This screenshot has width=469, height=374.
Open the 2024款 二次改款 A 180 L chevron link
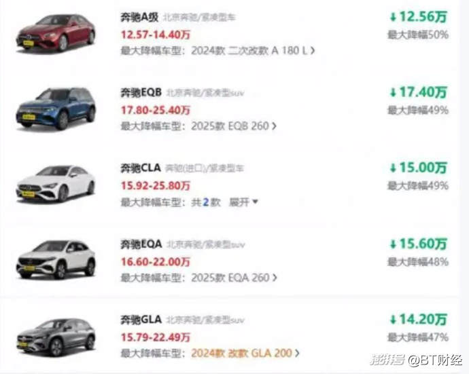253,50
